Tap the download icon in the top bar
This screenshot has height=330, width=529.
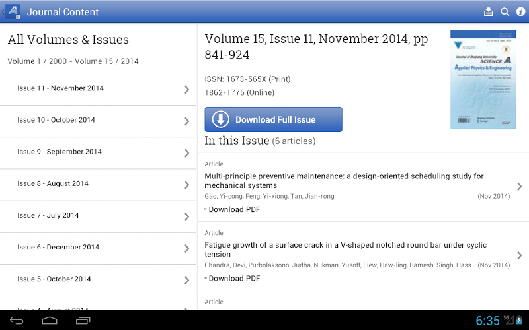click(489, 12)
